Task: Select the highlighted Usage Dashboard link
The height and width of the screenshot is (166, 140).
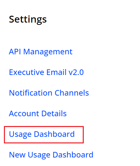Action: coord(42,134)
